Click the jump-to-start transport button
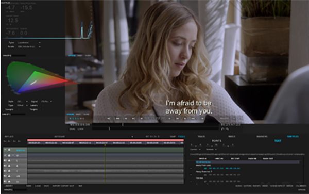The height and width of the screenshot is (194, 309). [x=109, y=119]
